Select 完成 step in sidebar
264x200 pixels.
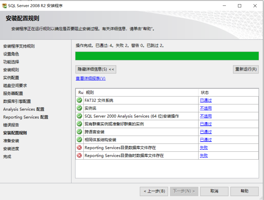click(7, 157)
